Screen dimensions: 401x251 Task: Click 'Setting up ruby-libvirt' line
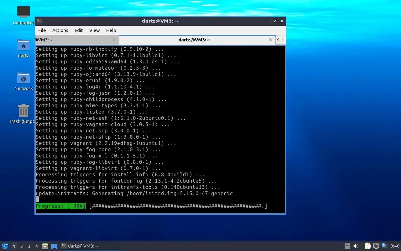click(x=106, y=55)
